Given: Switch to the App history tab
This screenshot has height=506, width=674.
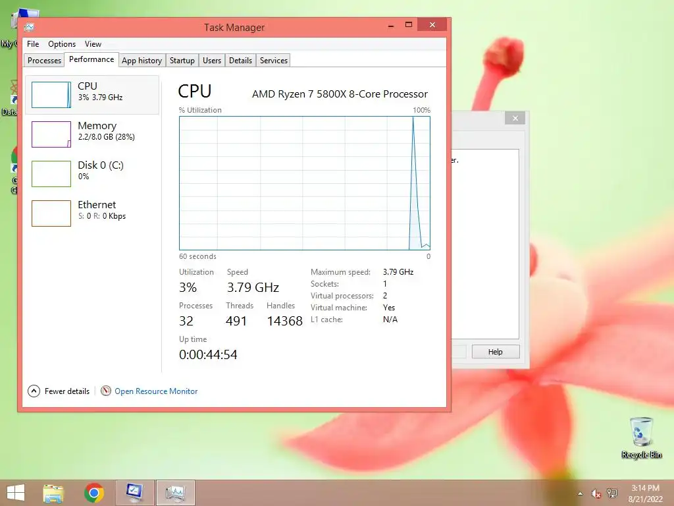Looking at the screenshot, I should [x=142, y=60].
